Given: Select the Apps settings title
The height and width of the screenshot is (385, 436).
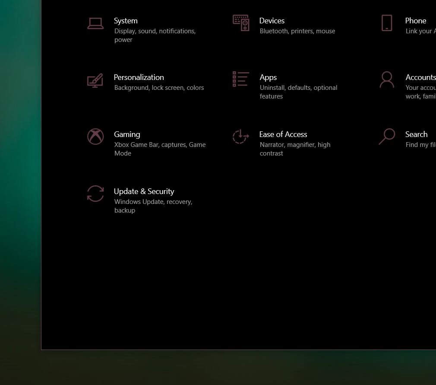Looking at the screenshot, I should [268, 77].
